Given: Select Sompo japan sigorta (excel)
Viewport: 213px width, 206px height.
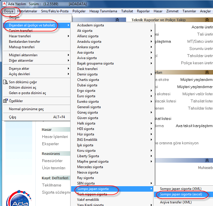Looking at the screenshot, I should [x=181, y=194].
